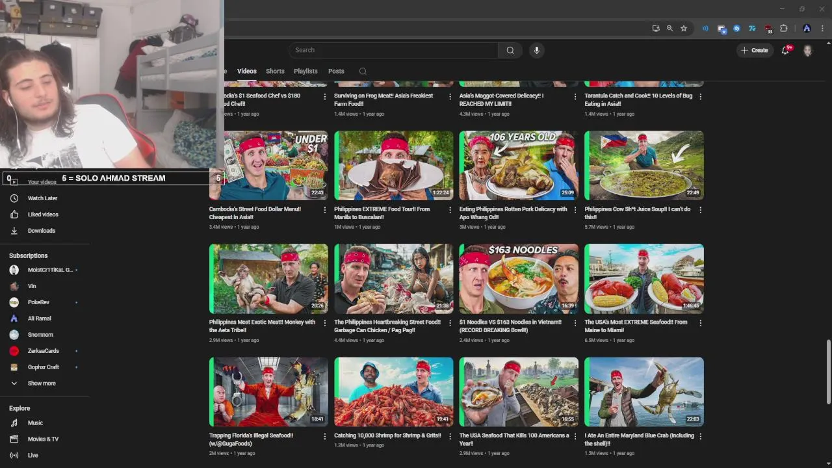Open Garbage Can Chicken Pag Pag thumbnail
Screen dimensions: 832x468
click(394, 278)
